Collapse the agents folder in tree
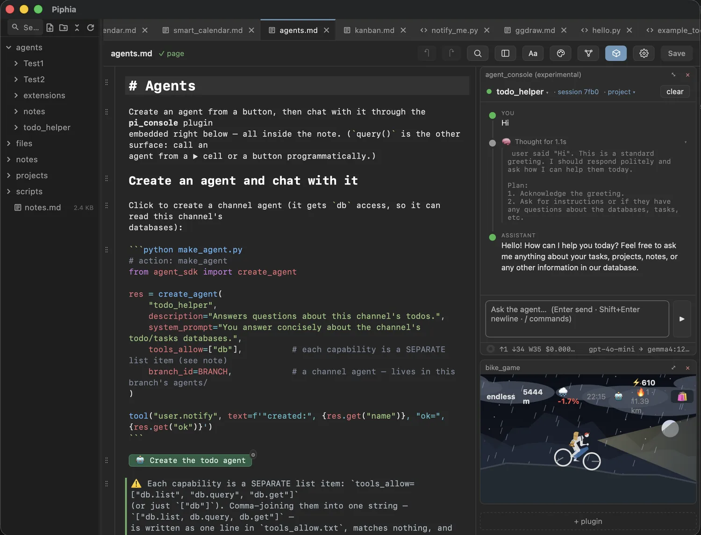Screen dimensions: 701x535 tap(8, 47)
